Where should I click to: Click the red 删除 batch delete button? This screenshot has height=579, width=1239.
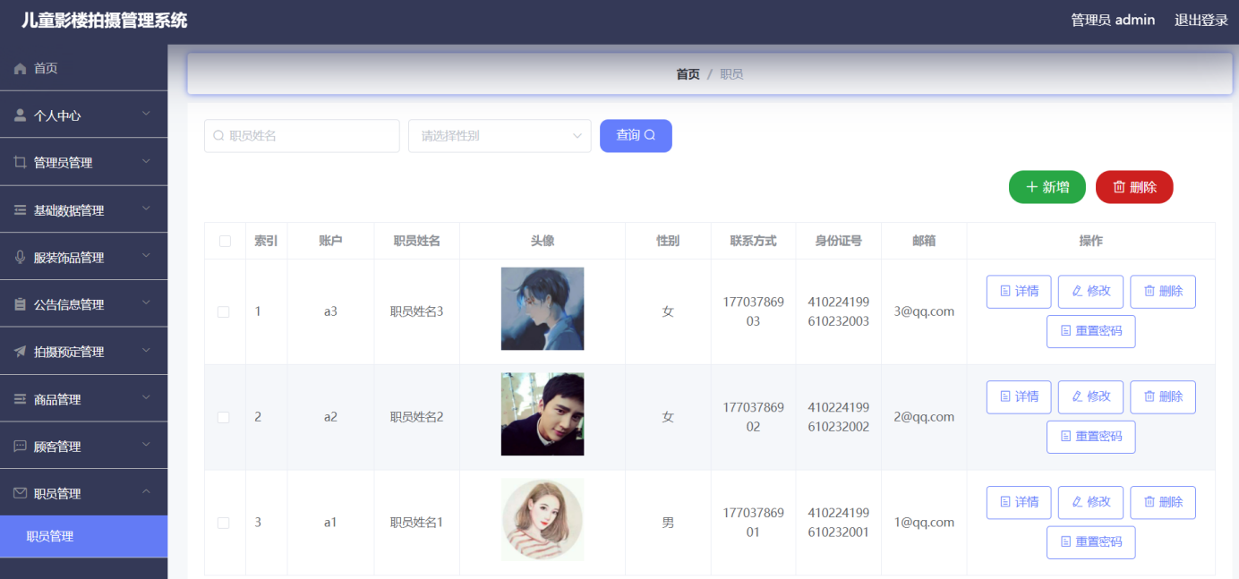[x=1134, y=187]
